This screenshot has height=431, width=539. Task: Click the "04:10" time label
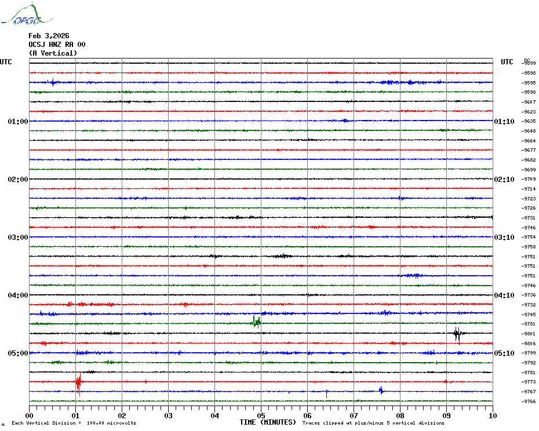point(504,295)
